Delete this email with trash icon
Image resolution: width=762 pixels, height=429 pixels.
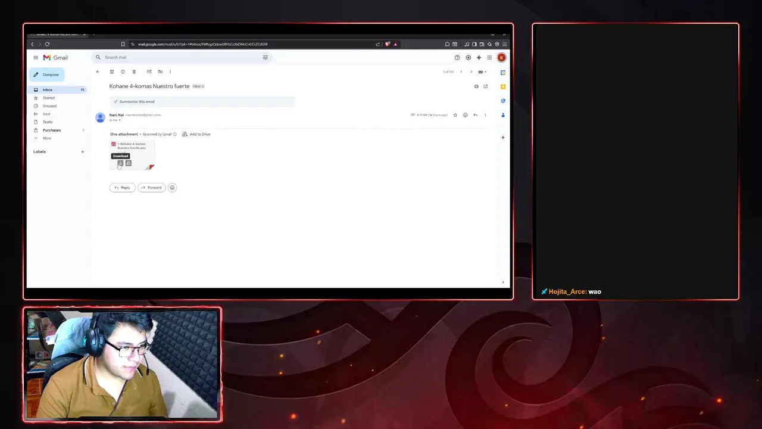coord(134,72)
